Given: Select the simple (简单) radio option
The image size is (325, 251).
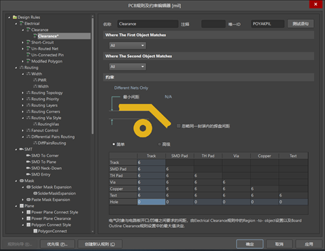Looking at the screenshot, I should 114,144.
